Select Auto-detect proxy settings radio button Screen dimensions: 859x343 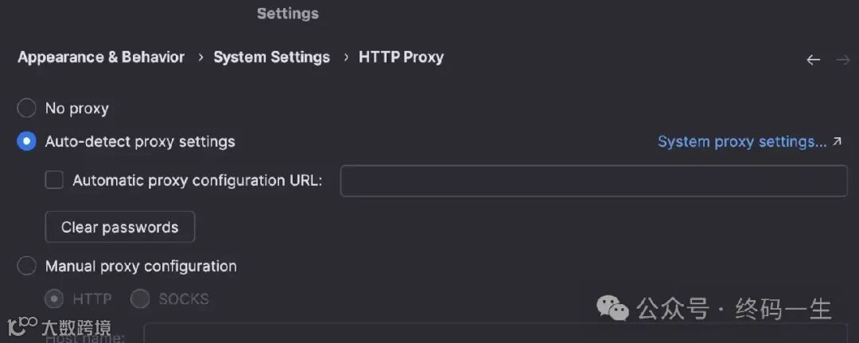click(x=27, y=141)
